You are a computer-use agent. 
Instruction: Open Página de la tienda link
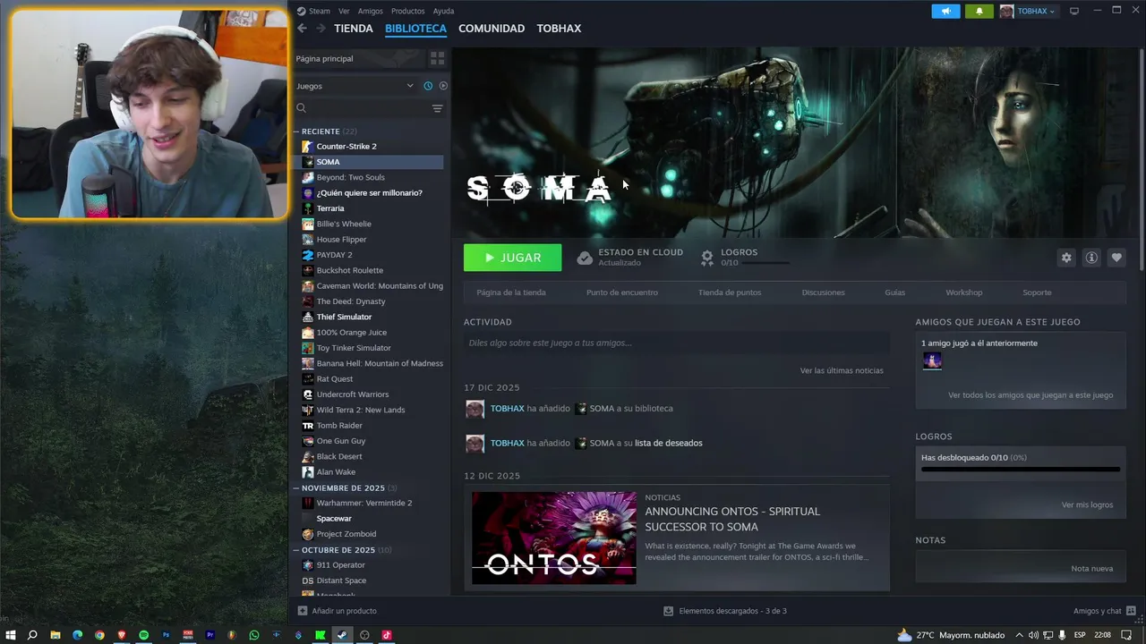tap(511, 292)
